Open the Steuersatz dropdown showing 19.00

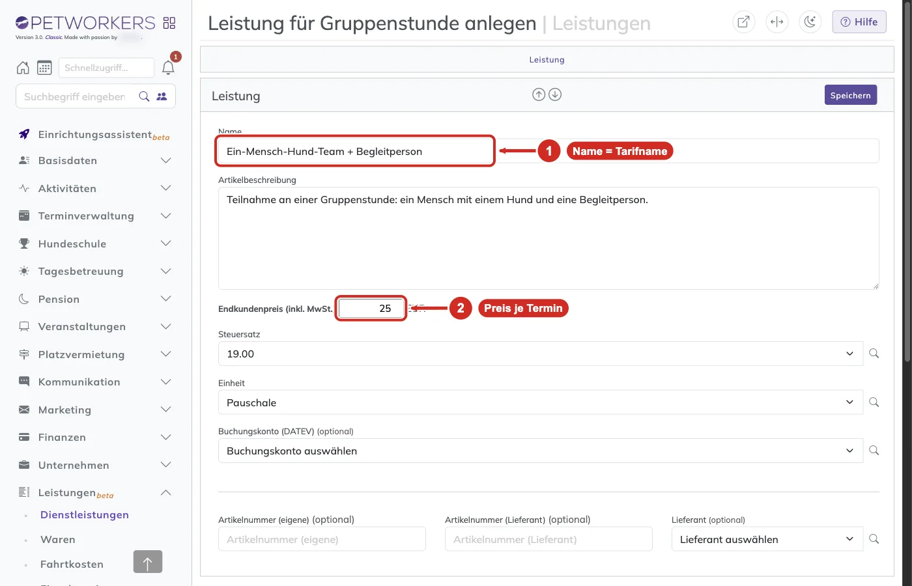pos(541,354)
